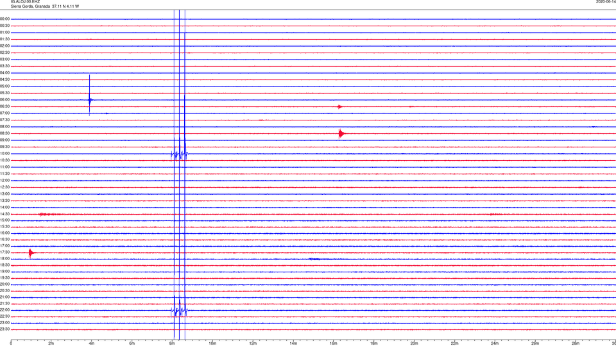Click the blue spike event on the 06:00 trace
Screen dimensions: 616x346
click(x=90, y=95)
